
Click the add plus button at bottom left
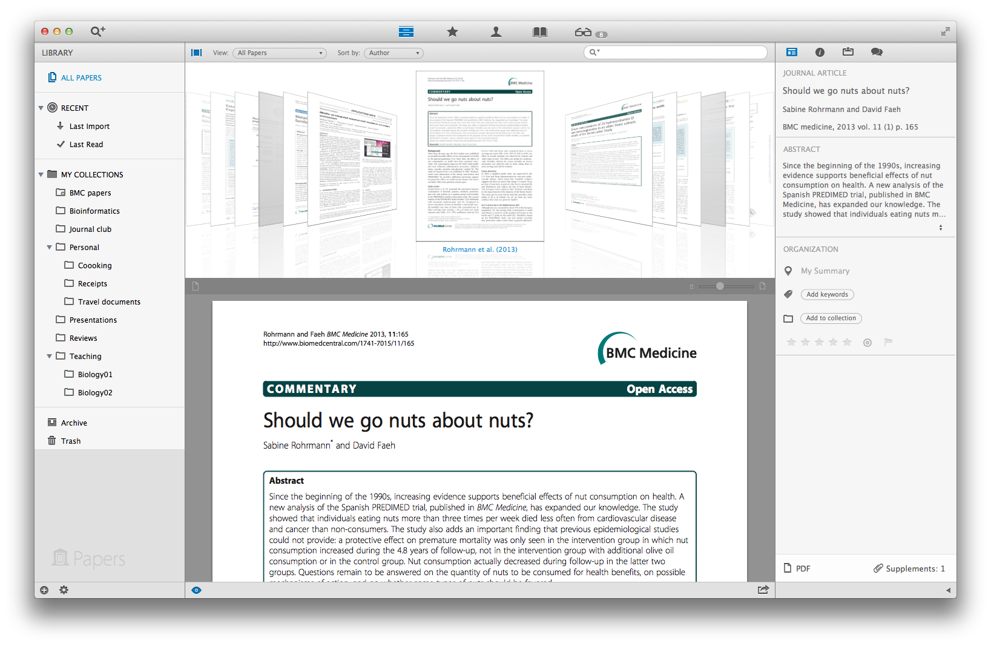point(44,590)
